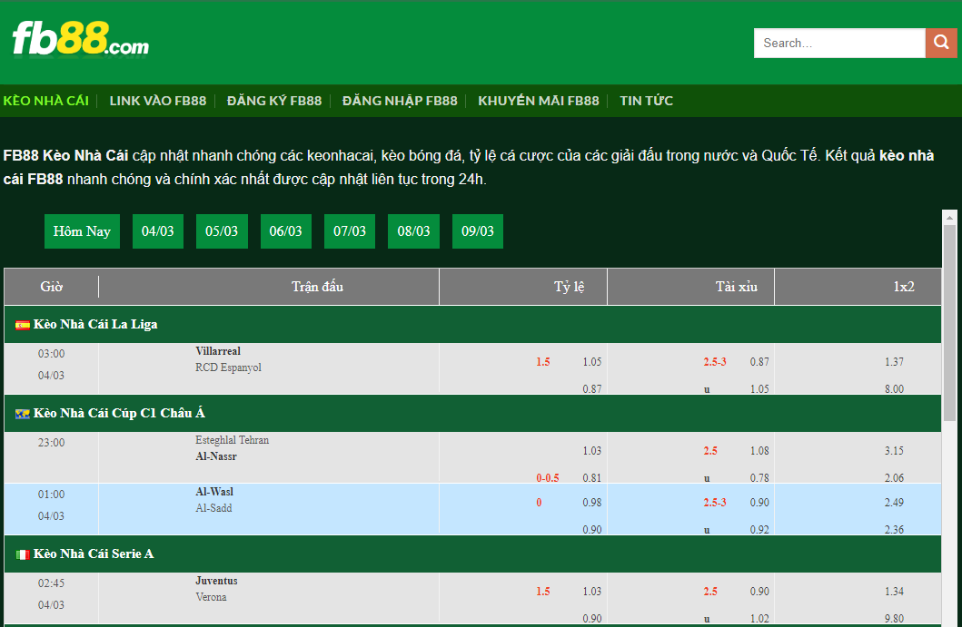Click the Al-Sadd team name
Image resolution: width=962 pixels, height=627 pixels.
213,508
